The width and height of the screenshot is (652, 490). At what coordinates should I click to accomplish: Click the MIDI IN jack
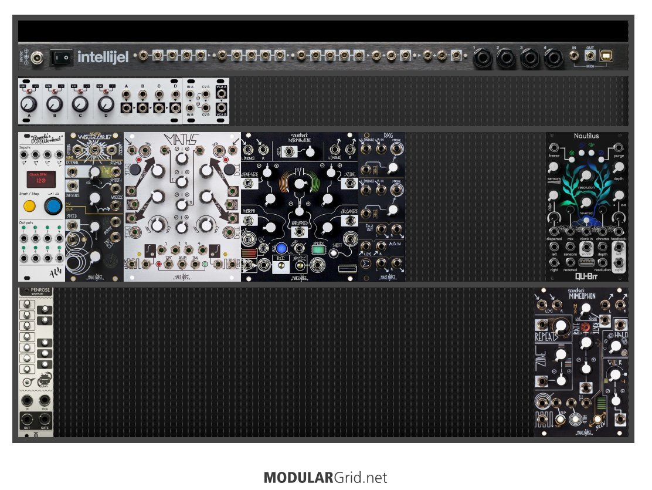pyautogui.click(x=574, y=55)
